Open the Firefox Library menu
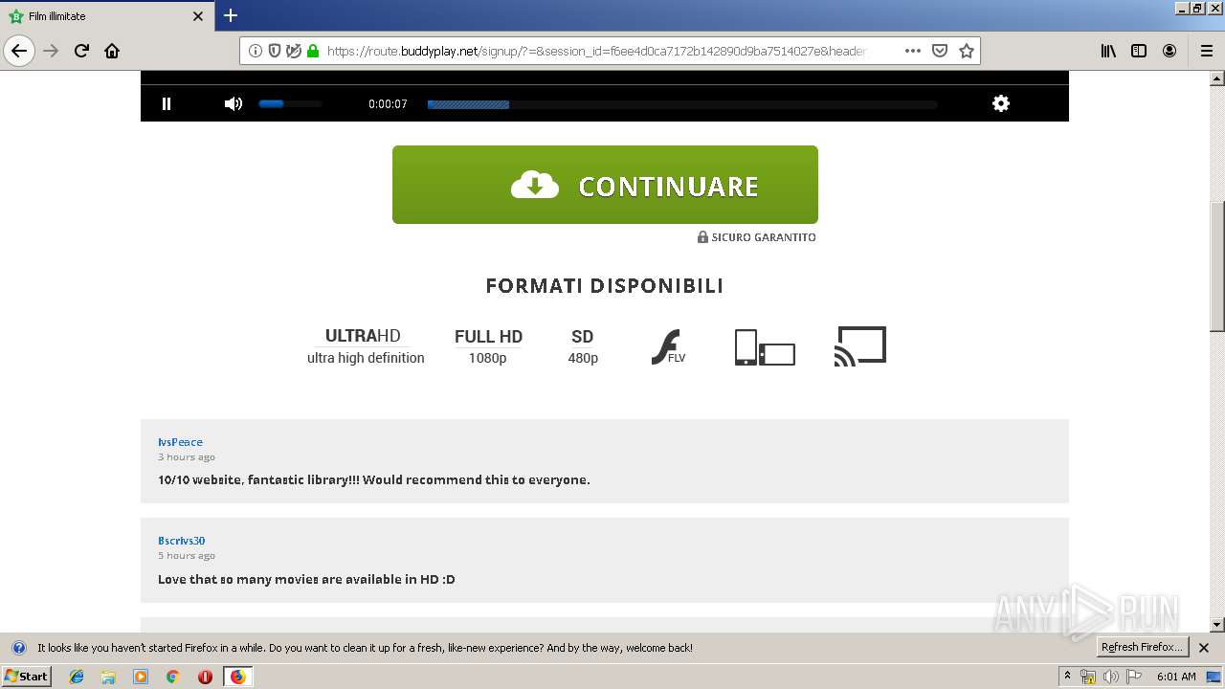 click(x=1108, y=51)
